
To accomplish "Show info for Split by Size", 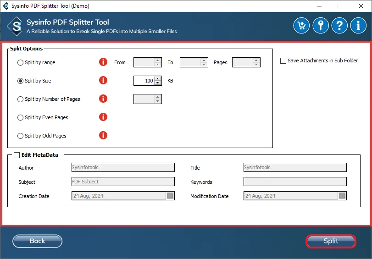I will 103,81.
